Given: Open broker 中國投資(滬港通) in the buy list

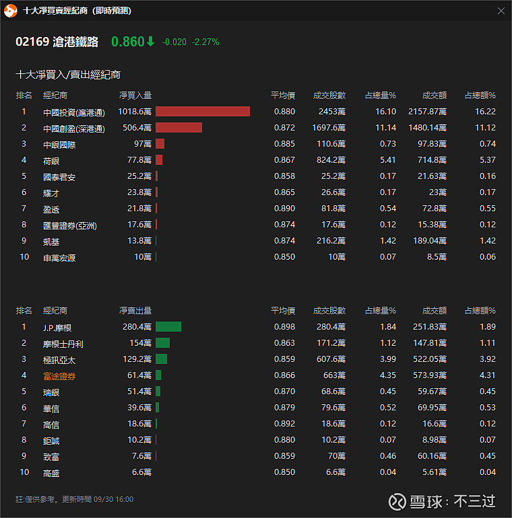Looking at the screenshot, I should [x=74, y=112].
